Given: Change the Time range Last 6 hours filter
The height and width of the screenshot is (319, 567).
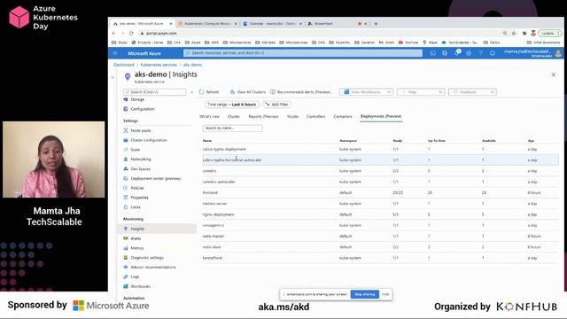Looking at the screenshot, I should 232,105.
